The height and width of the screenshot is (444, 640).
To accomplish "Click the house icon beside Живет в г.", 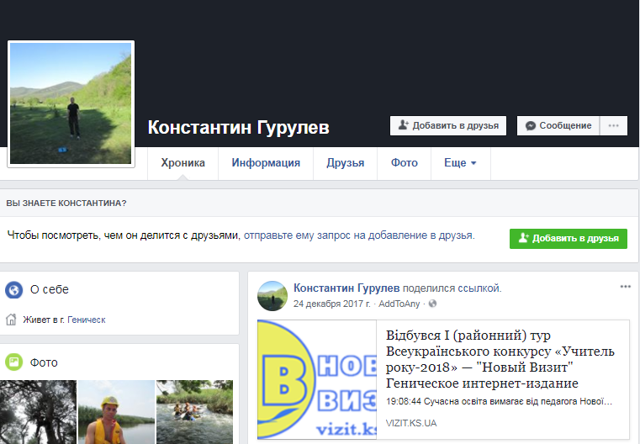I will coord(12,320).
